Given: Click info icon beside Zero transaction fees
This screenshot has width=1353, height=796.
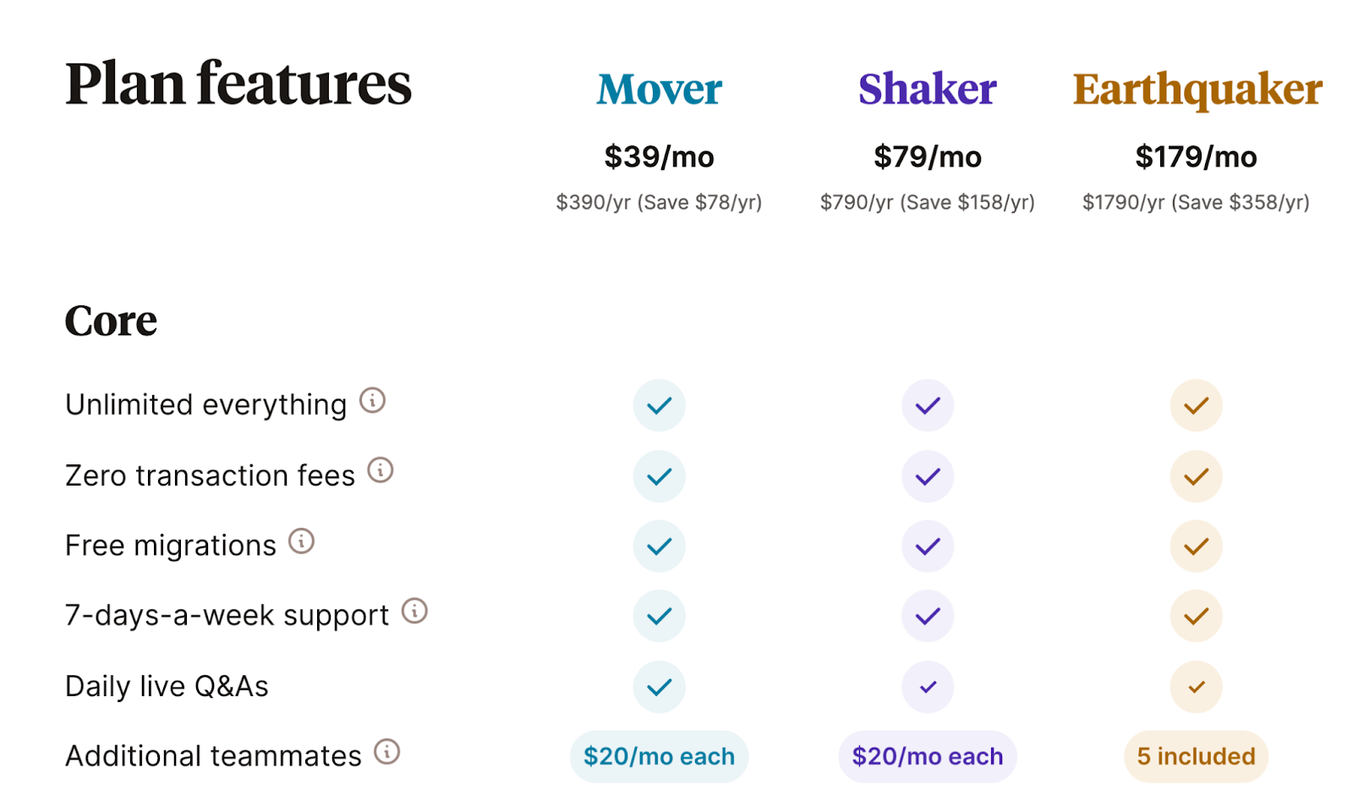Looking at the screenshot, I should pos(381,469).
